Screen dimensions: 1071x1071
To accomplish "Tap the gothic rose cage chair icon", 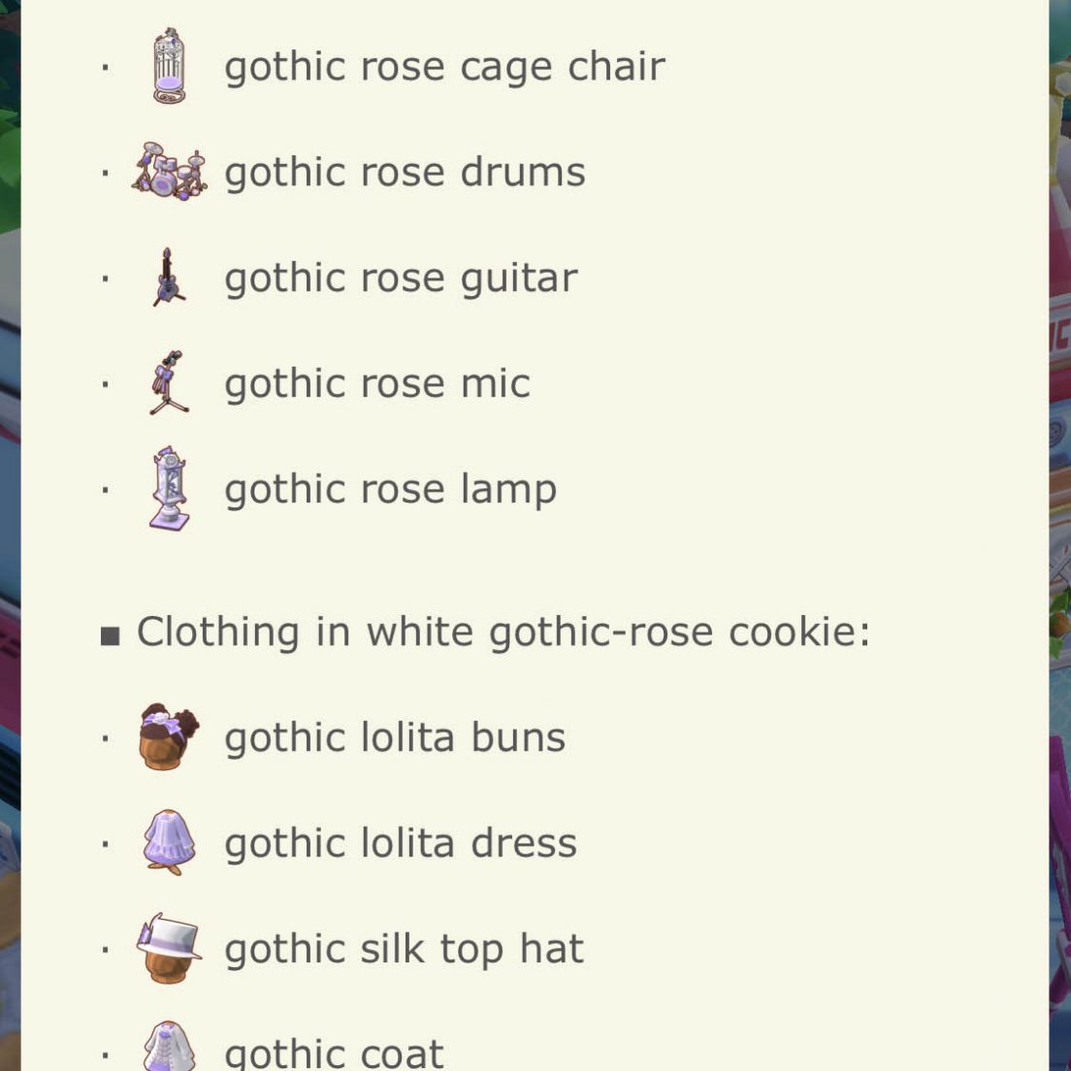I will [169, 66].
